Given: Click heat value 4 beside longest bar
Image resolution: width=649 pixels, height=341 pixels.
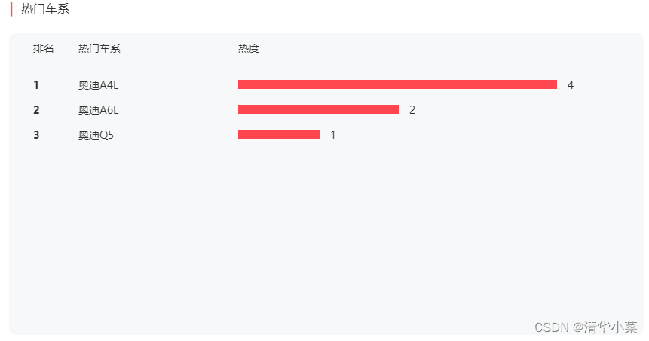Looking at the screenshot, I should tap(571, 85).
